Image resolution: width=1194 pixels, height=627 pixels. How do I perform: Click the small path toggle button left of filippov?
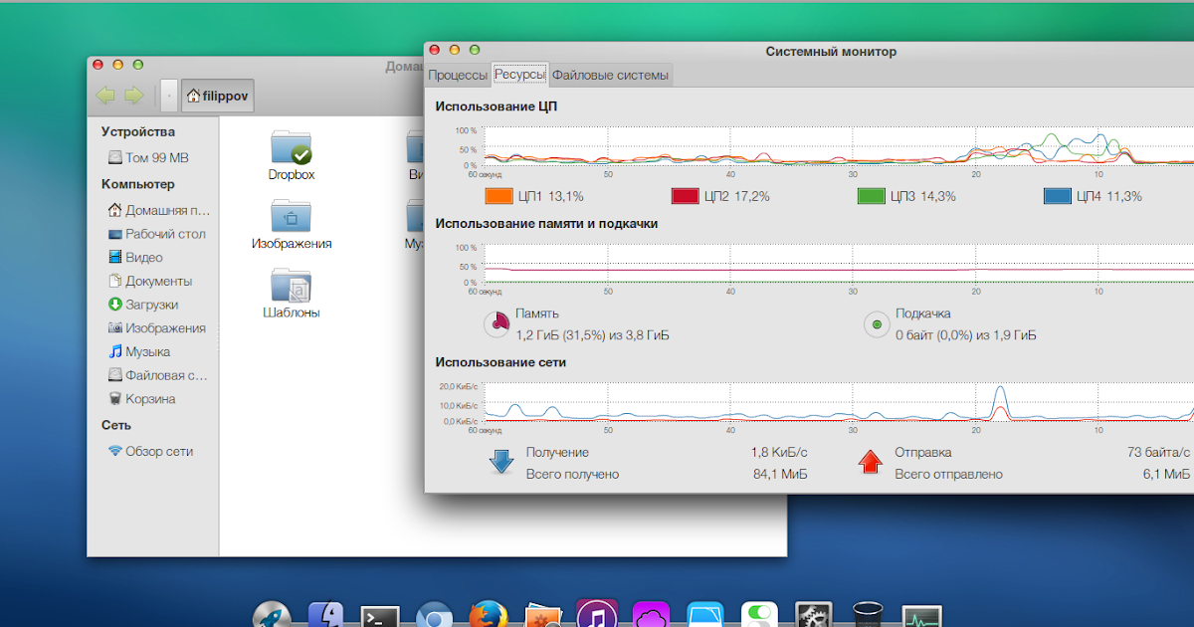[169, 97]
